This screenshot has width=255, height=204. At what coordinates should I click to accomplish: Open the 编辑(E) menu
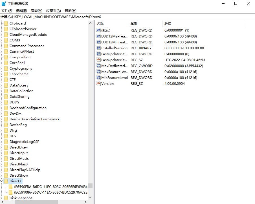pos(21,10)
